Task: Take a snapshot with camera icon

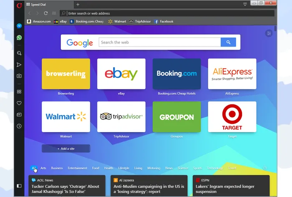Action: click(19, 76)
